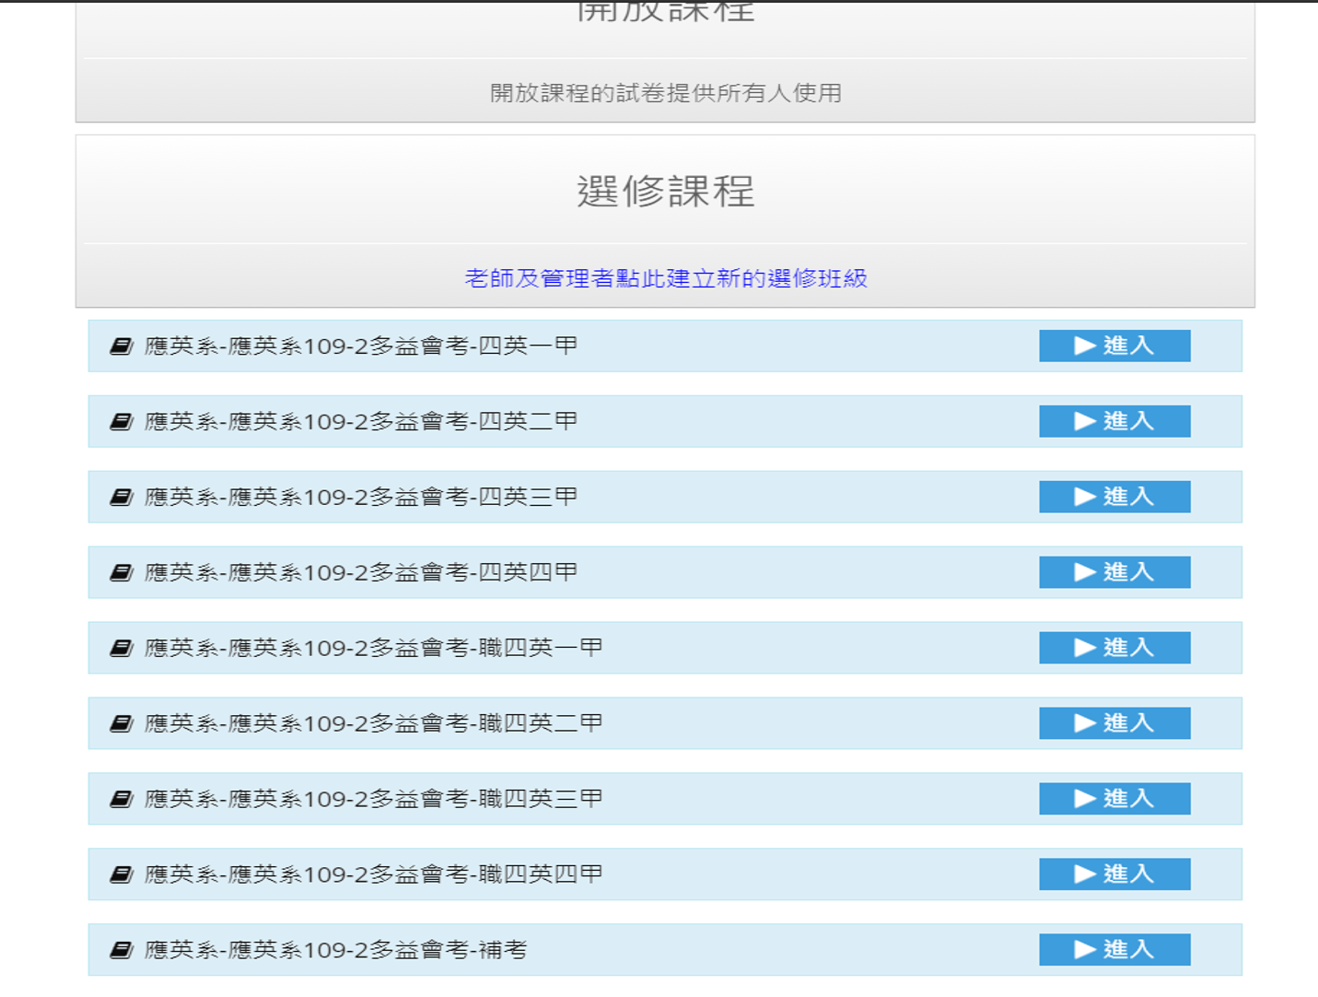Click the book icon beside 職四英二甲 course
The width and height of the screenshot is (1318, 997).
[x=122, y=724]
